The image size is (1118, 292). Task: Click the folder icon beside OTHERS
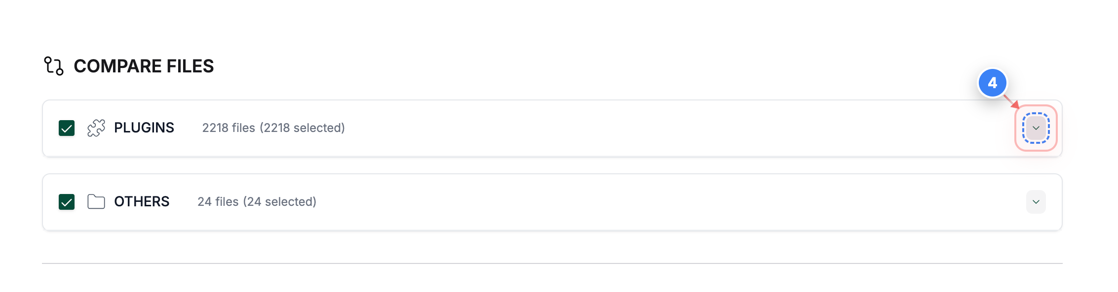[x=97, y=201]
